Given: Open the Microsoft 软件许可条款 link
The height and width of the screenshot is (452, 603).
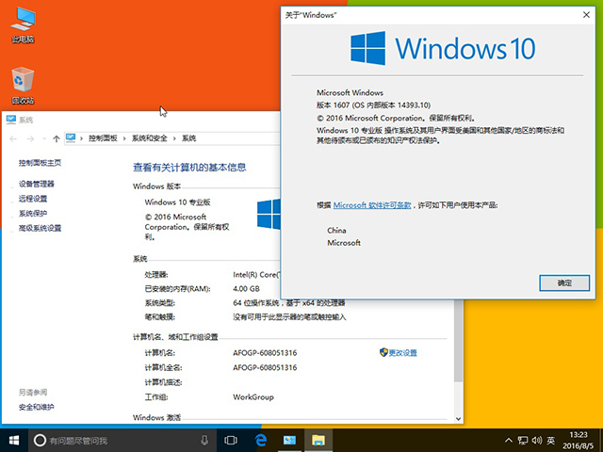Looking at the screenshot, I should (372, 204).
